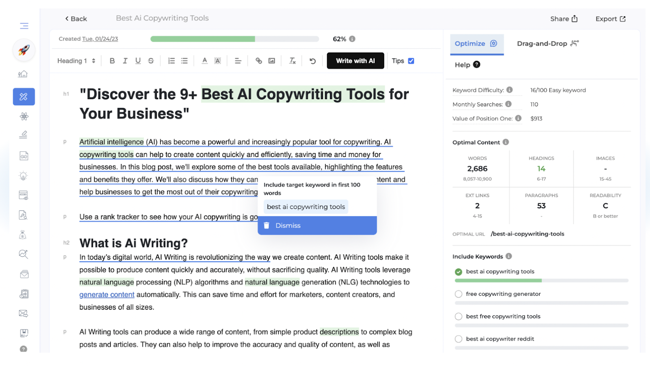The image size is (650, 366).
Task: Toggle the 'best ai copywriting tools' keyword check
Action: [459, 272]
